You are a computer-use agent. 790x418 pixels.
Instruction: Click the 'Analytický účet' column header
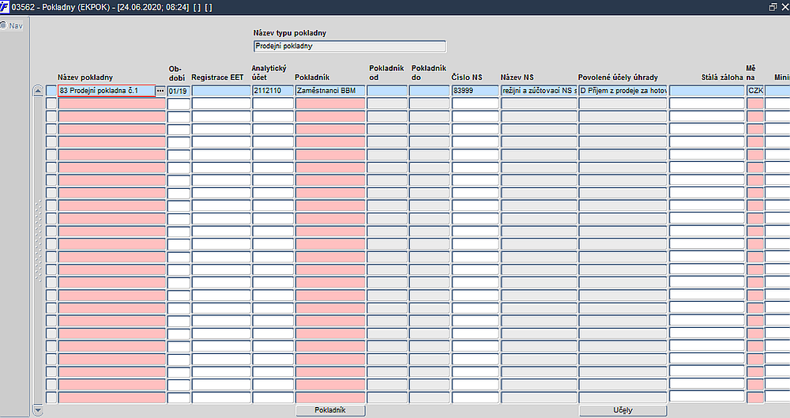269,73
